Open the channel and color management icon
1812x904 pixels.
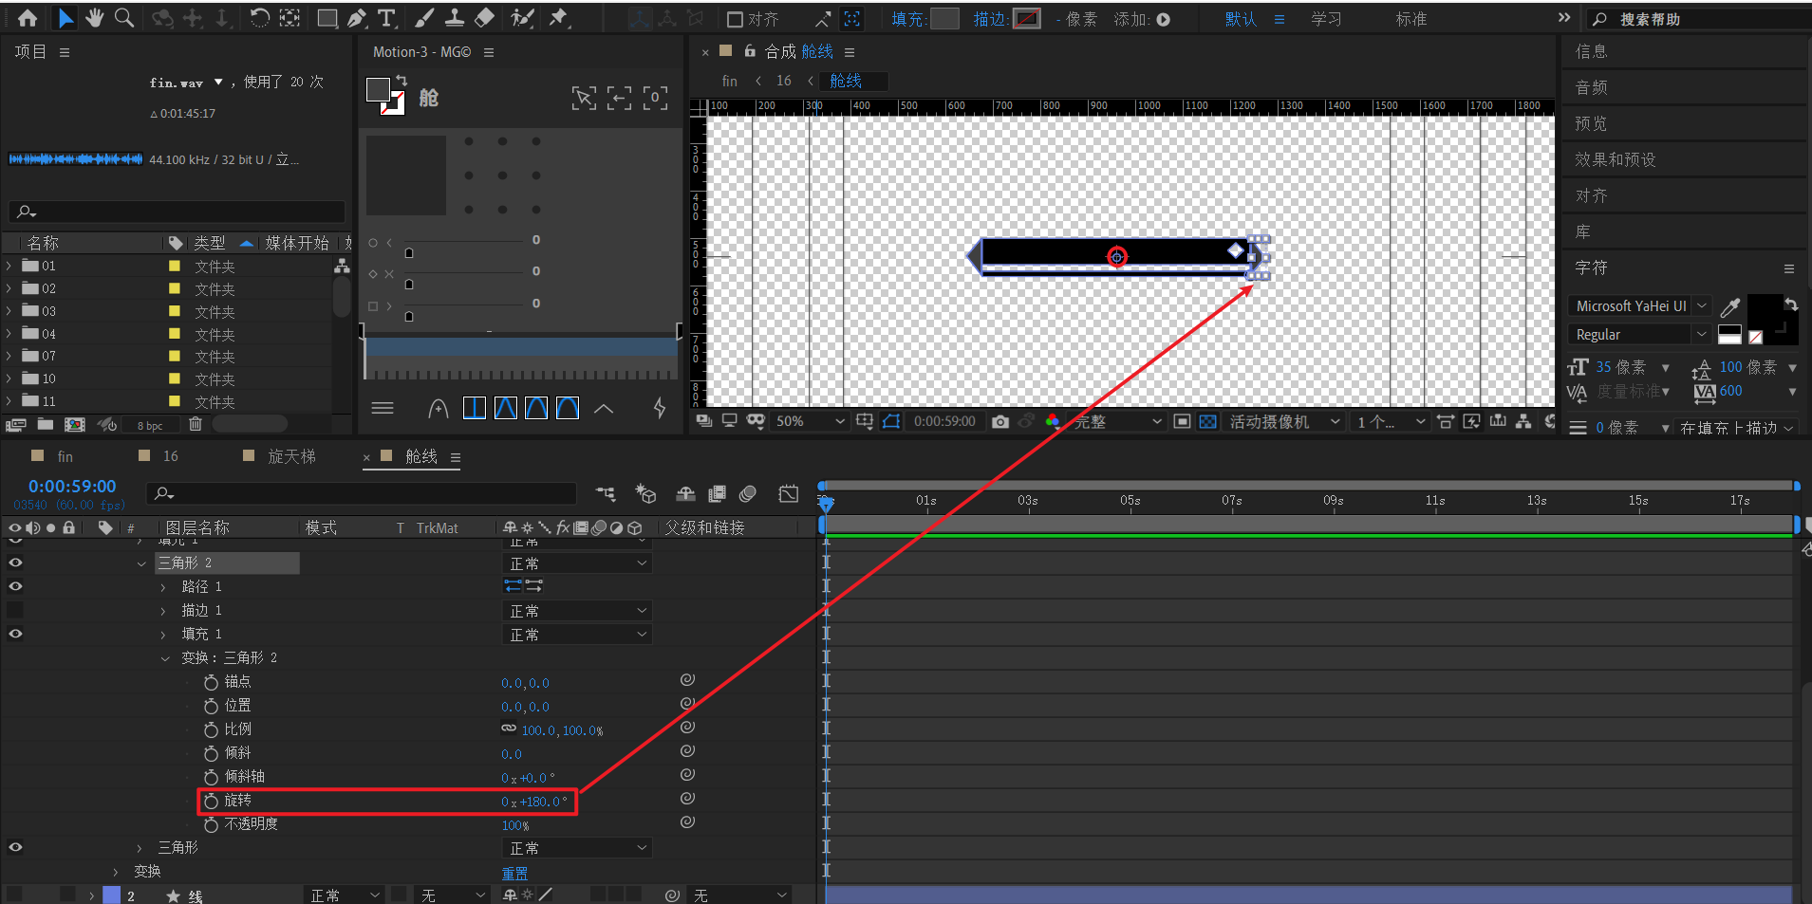[1052, 421]
